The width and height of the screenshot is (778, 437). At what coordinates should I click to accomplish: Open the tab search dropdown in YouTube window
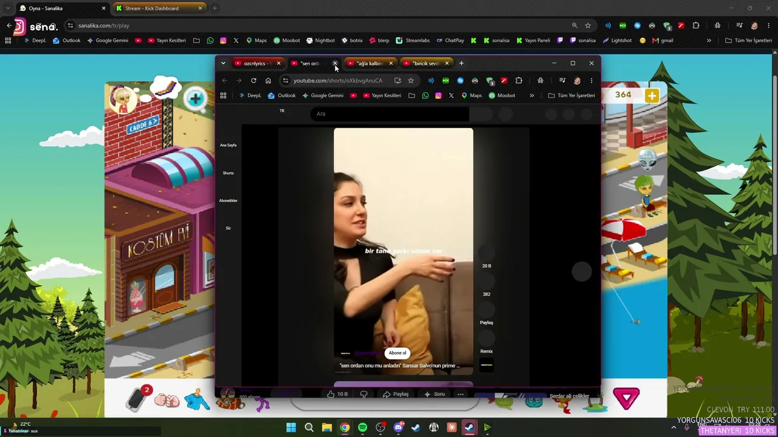click(223, 63)
